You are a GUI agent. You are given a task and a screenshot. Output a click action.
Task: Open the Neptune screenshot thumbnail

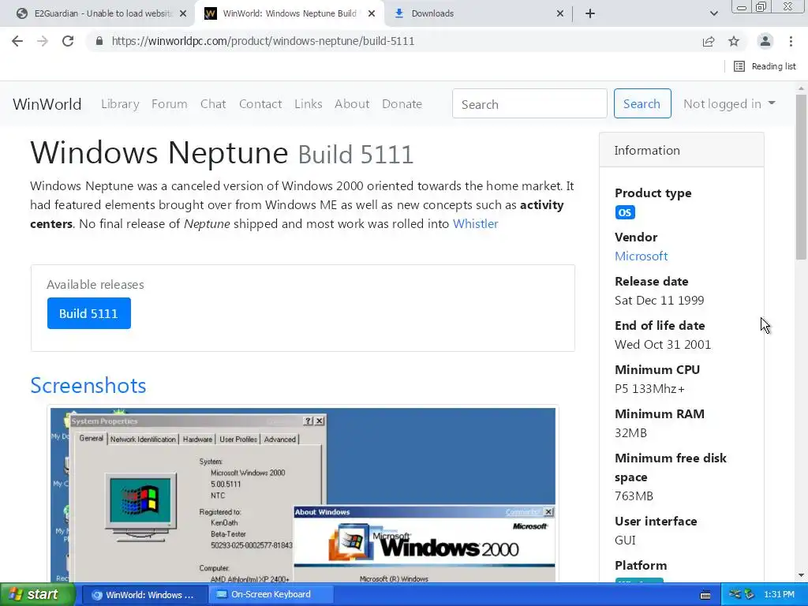(303, 495)
